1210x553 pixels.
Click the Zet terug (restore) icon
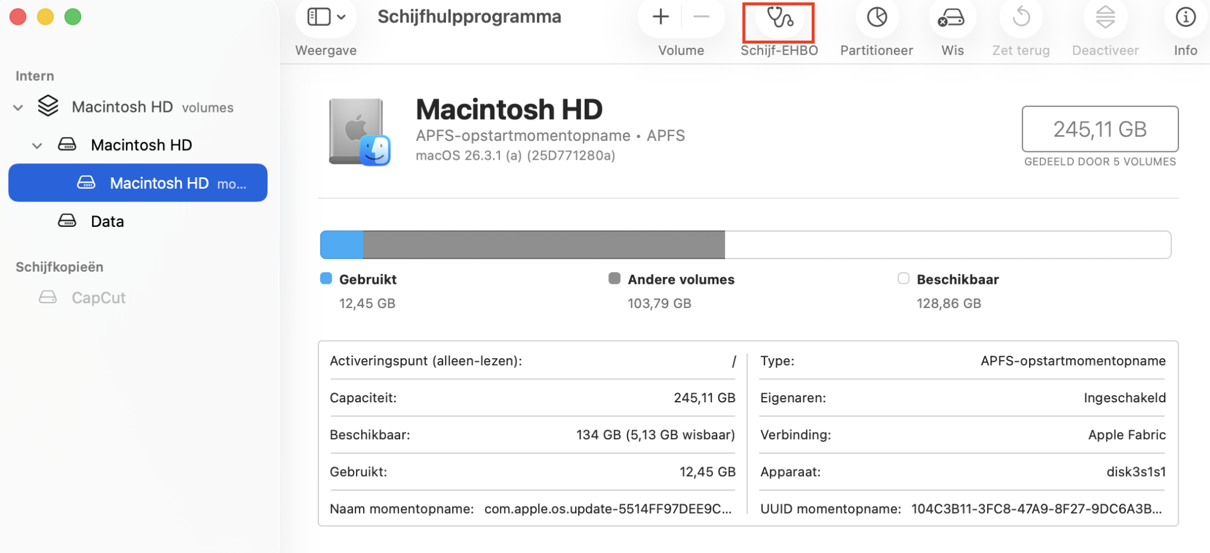(x=1021, y=18)
